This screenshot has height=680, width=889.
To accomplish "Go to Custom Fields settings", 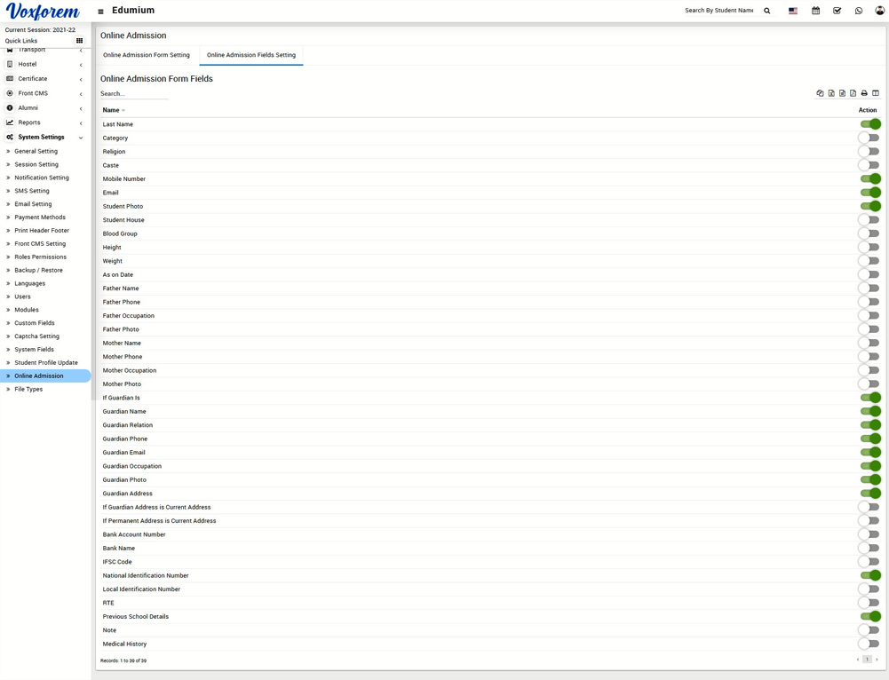I will click(34, 323).
